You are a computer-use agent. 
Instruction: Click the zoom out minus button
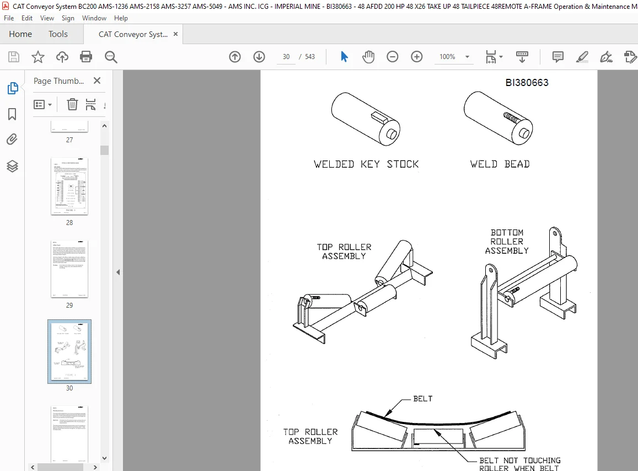(392, 57)
